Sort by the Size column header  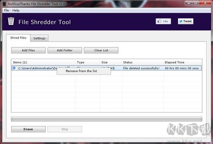[111, 62]
